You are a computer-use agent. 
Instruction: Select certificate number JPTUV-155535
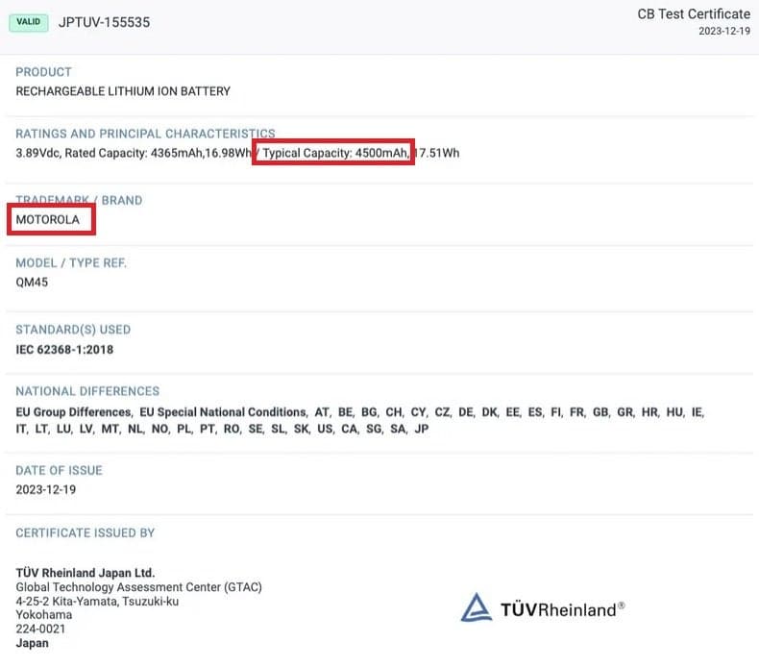pyautogui.click(x=105, y=22)
